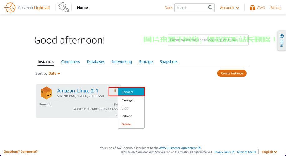Screen dimensions: 286x156
Task: Click the instance three-dot menu icon
Action: [x=115, y=90]
